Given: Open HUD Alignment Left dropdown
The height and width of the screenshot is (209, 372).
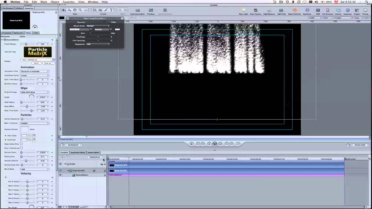Looking at the screenshot, I should coord(98,44).
